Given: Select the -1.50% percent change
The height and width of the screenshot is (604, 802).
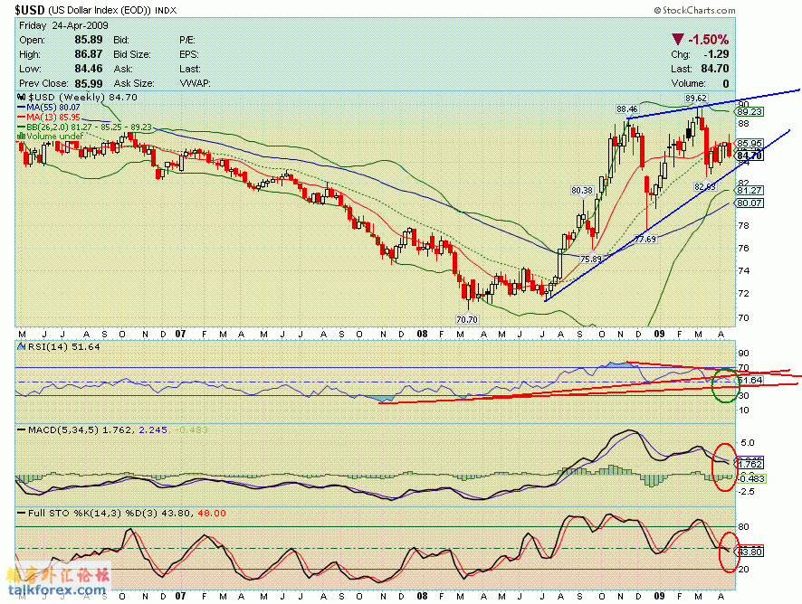Looking at the screenshot, I should pyautogui.click(x=709, y=40).
